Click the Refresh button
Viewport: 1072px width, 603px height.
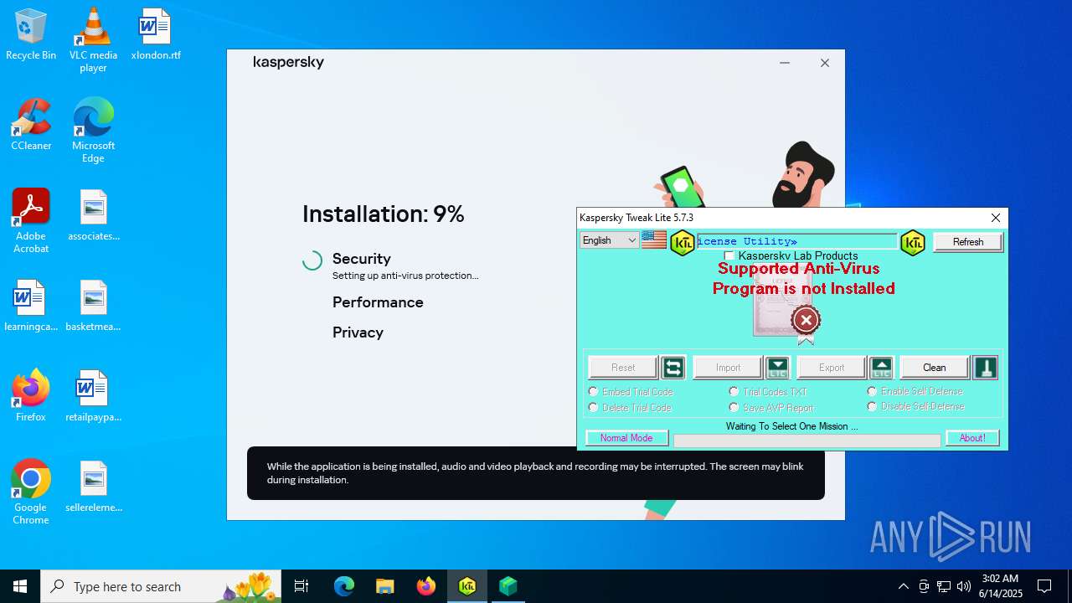(968, 241)
